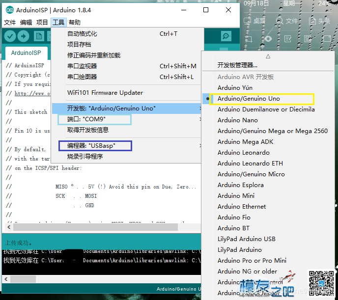The width and height of the screenshot is (338, 300).
Task: Open the 项目 menu
Action: pos(42,22)
